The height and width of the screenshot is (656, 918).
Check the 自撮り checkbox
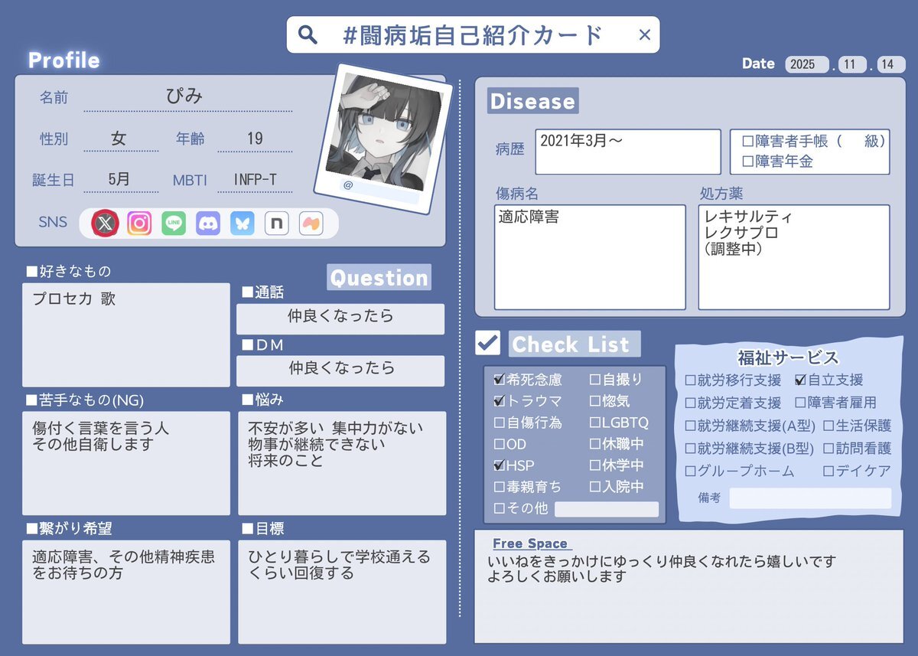click(x=595, y=379)
